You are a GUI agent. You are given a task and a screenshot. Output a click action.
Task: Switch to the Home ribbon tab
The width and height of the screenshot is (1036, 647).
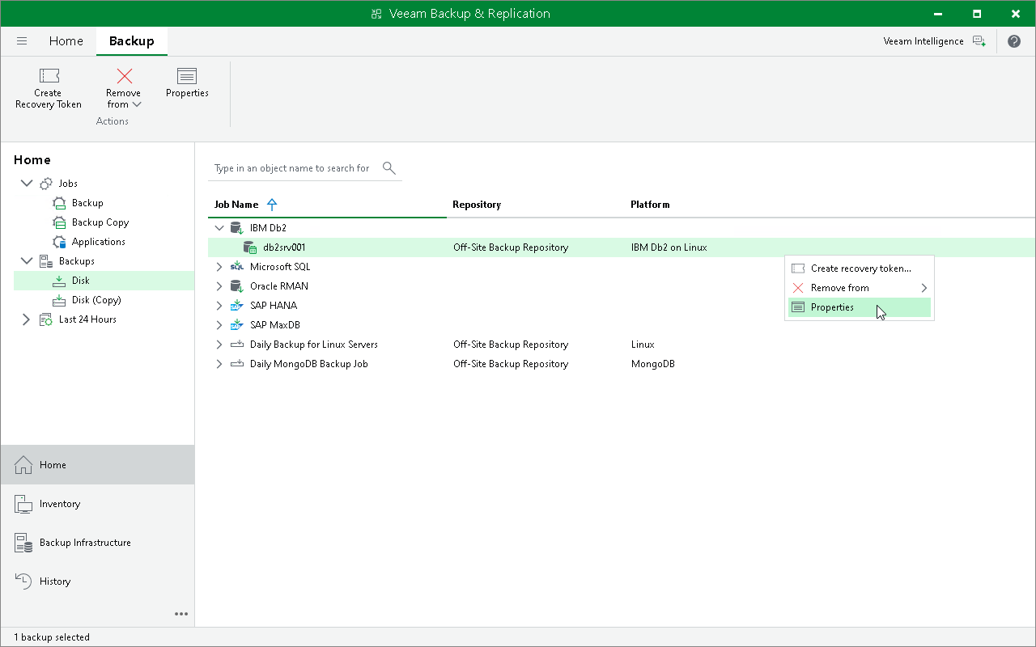(66, 41)
